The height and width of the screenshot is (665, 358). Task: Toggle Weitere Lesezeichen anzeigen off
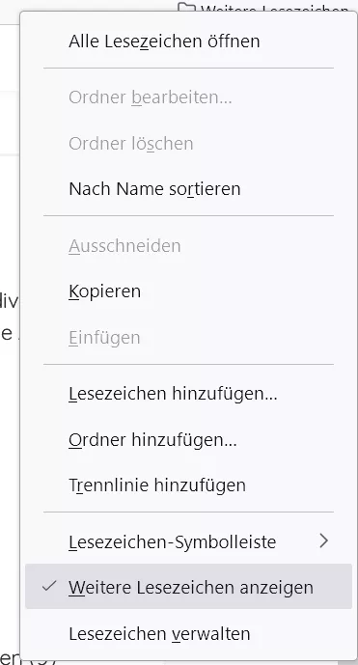(188, 587)
